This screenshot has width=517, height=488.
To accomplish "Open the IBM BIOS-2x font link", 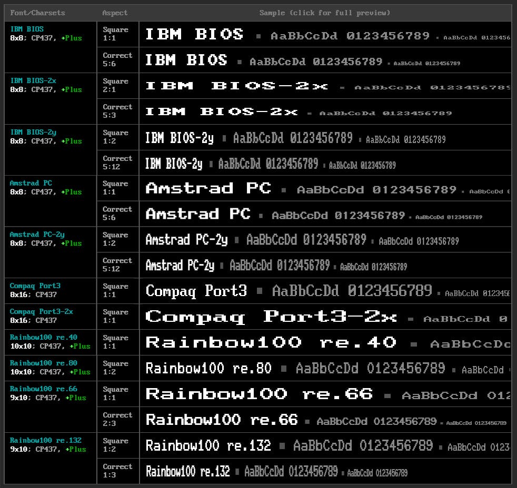I will pos(33,80).
